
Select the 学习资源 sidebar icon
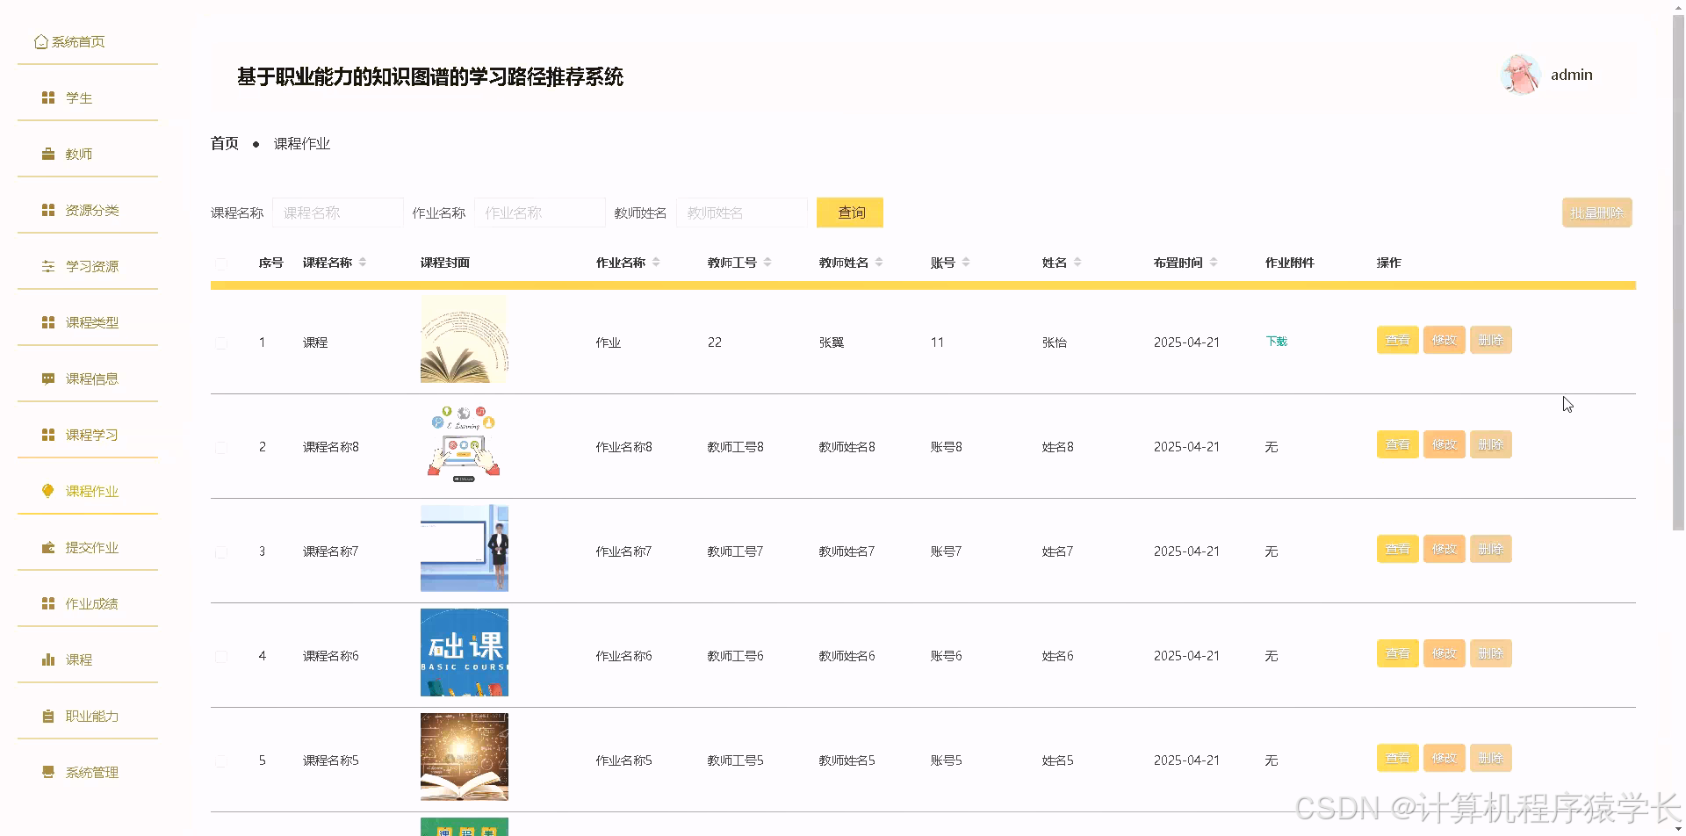pos(48,265)
